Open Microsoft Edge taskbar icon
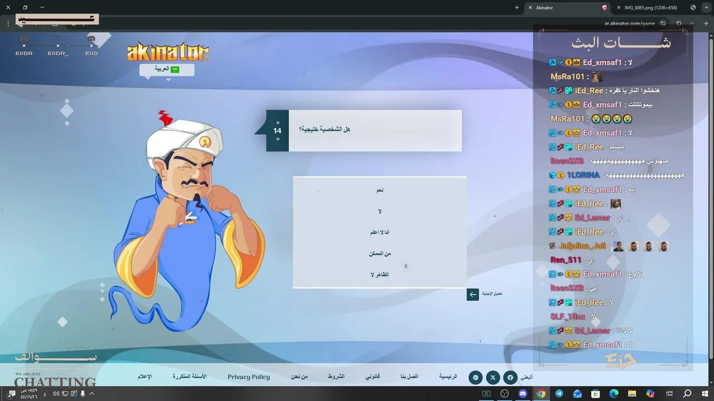 pyautogui.click(x=614, y=394)
